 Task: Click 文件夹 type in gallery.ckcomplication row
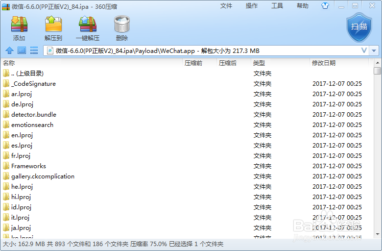point(263,176)
